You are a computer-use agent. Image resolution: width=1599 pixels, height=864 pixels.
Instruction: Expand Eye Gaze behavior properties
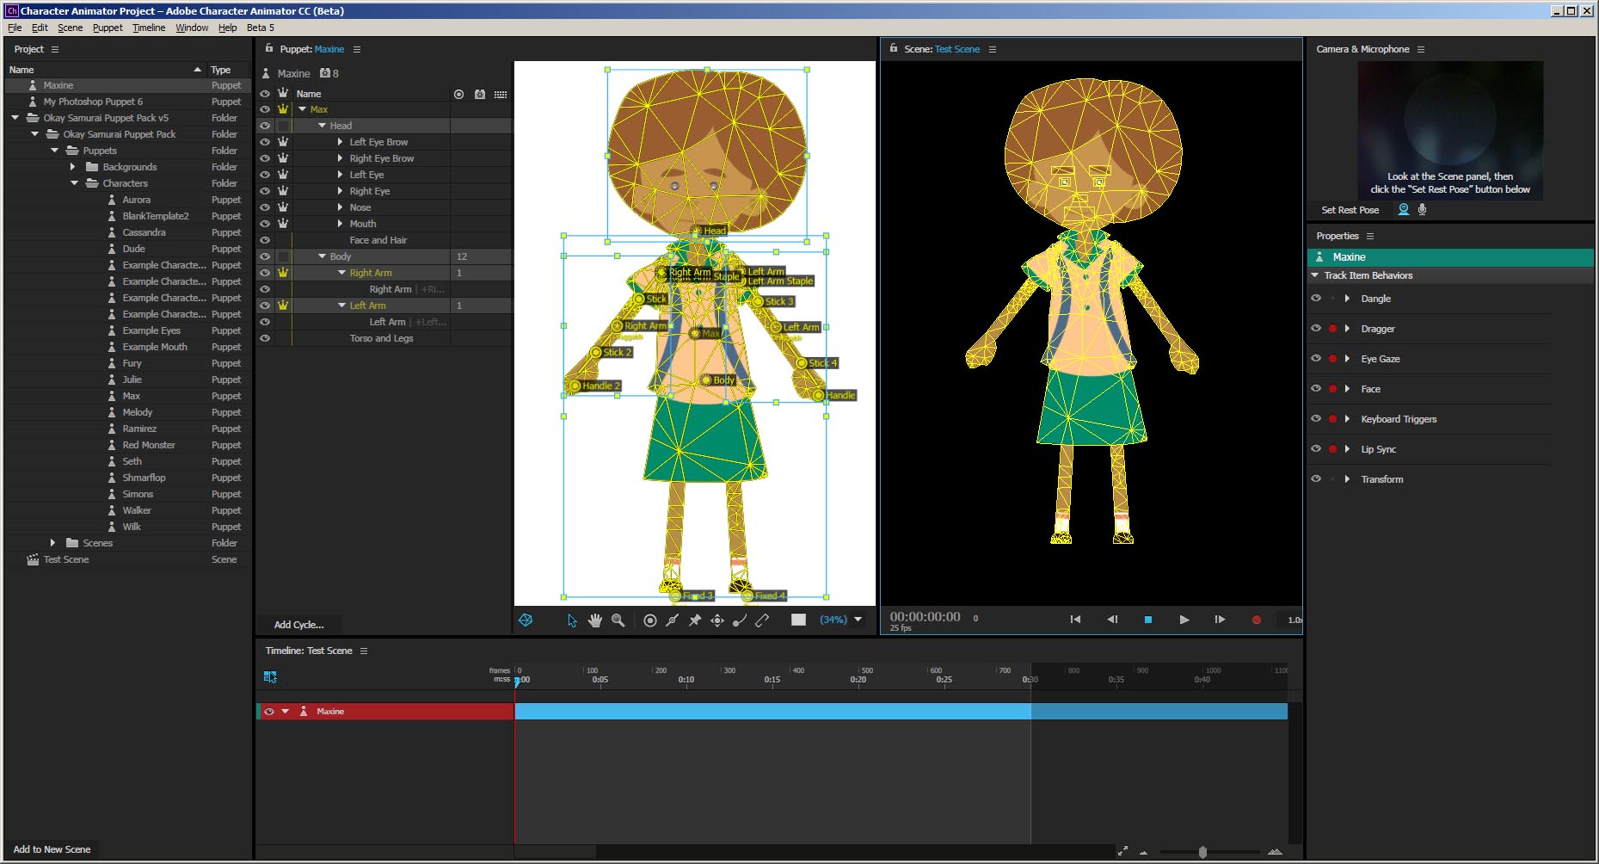(1347, 359)
